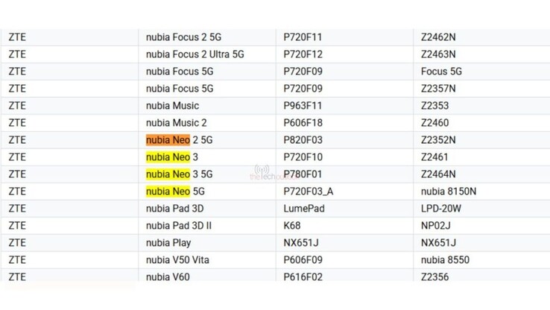Click the P820F03 cell
This screenshot has width=550, height=310.
(306, 140)
